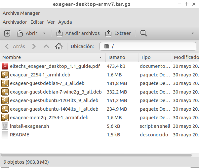Open the search magnifier tool

143,33
